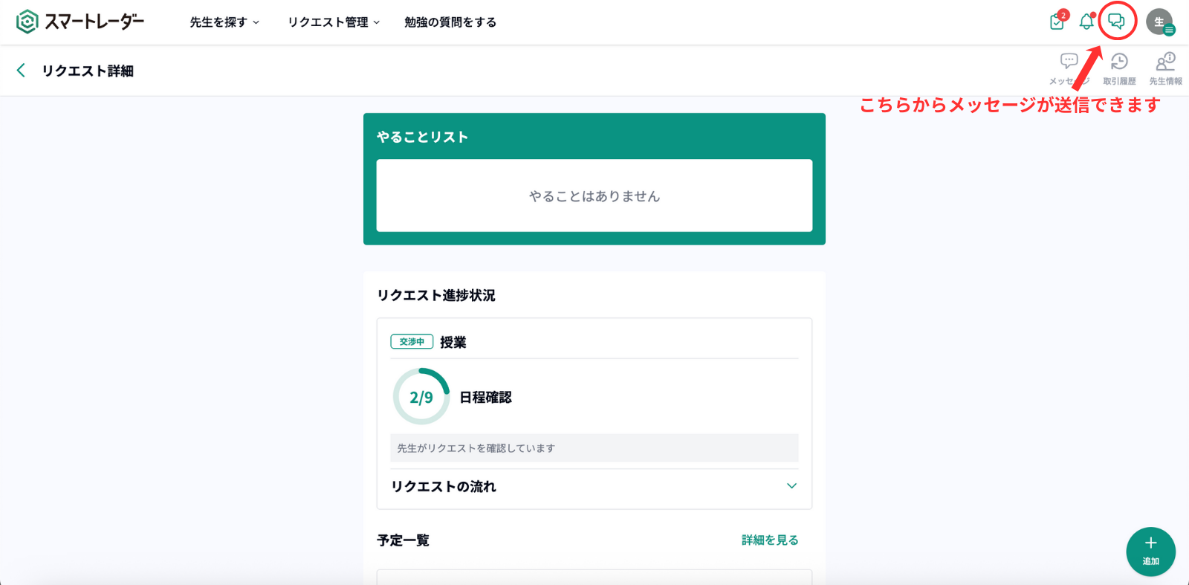Open the 先生を探す dropdown menu
This screenshot has height=585, width=1189.
[224, 22]
